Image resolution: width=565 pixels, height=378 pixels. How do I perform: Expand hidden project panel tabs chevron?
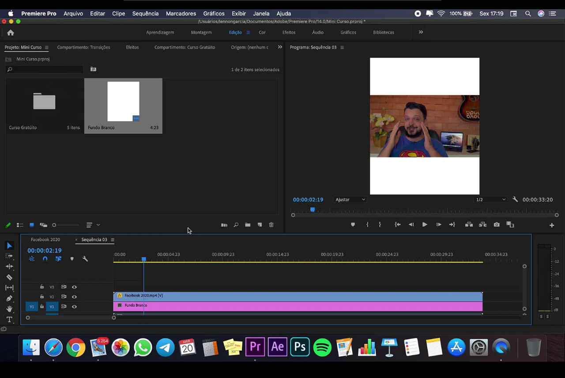[x=280, y=47]
